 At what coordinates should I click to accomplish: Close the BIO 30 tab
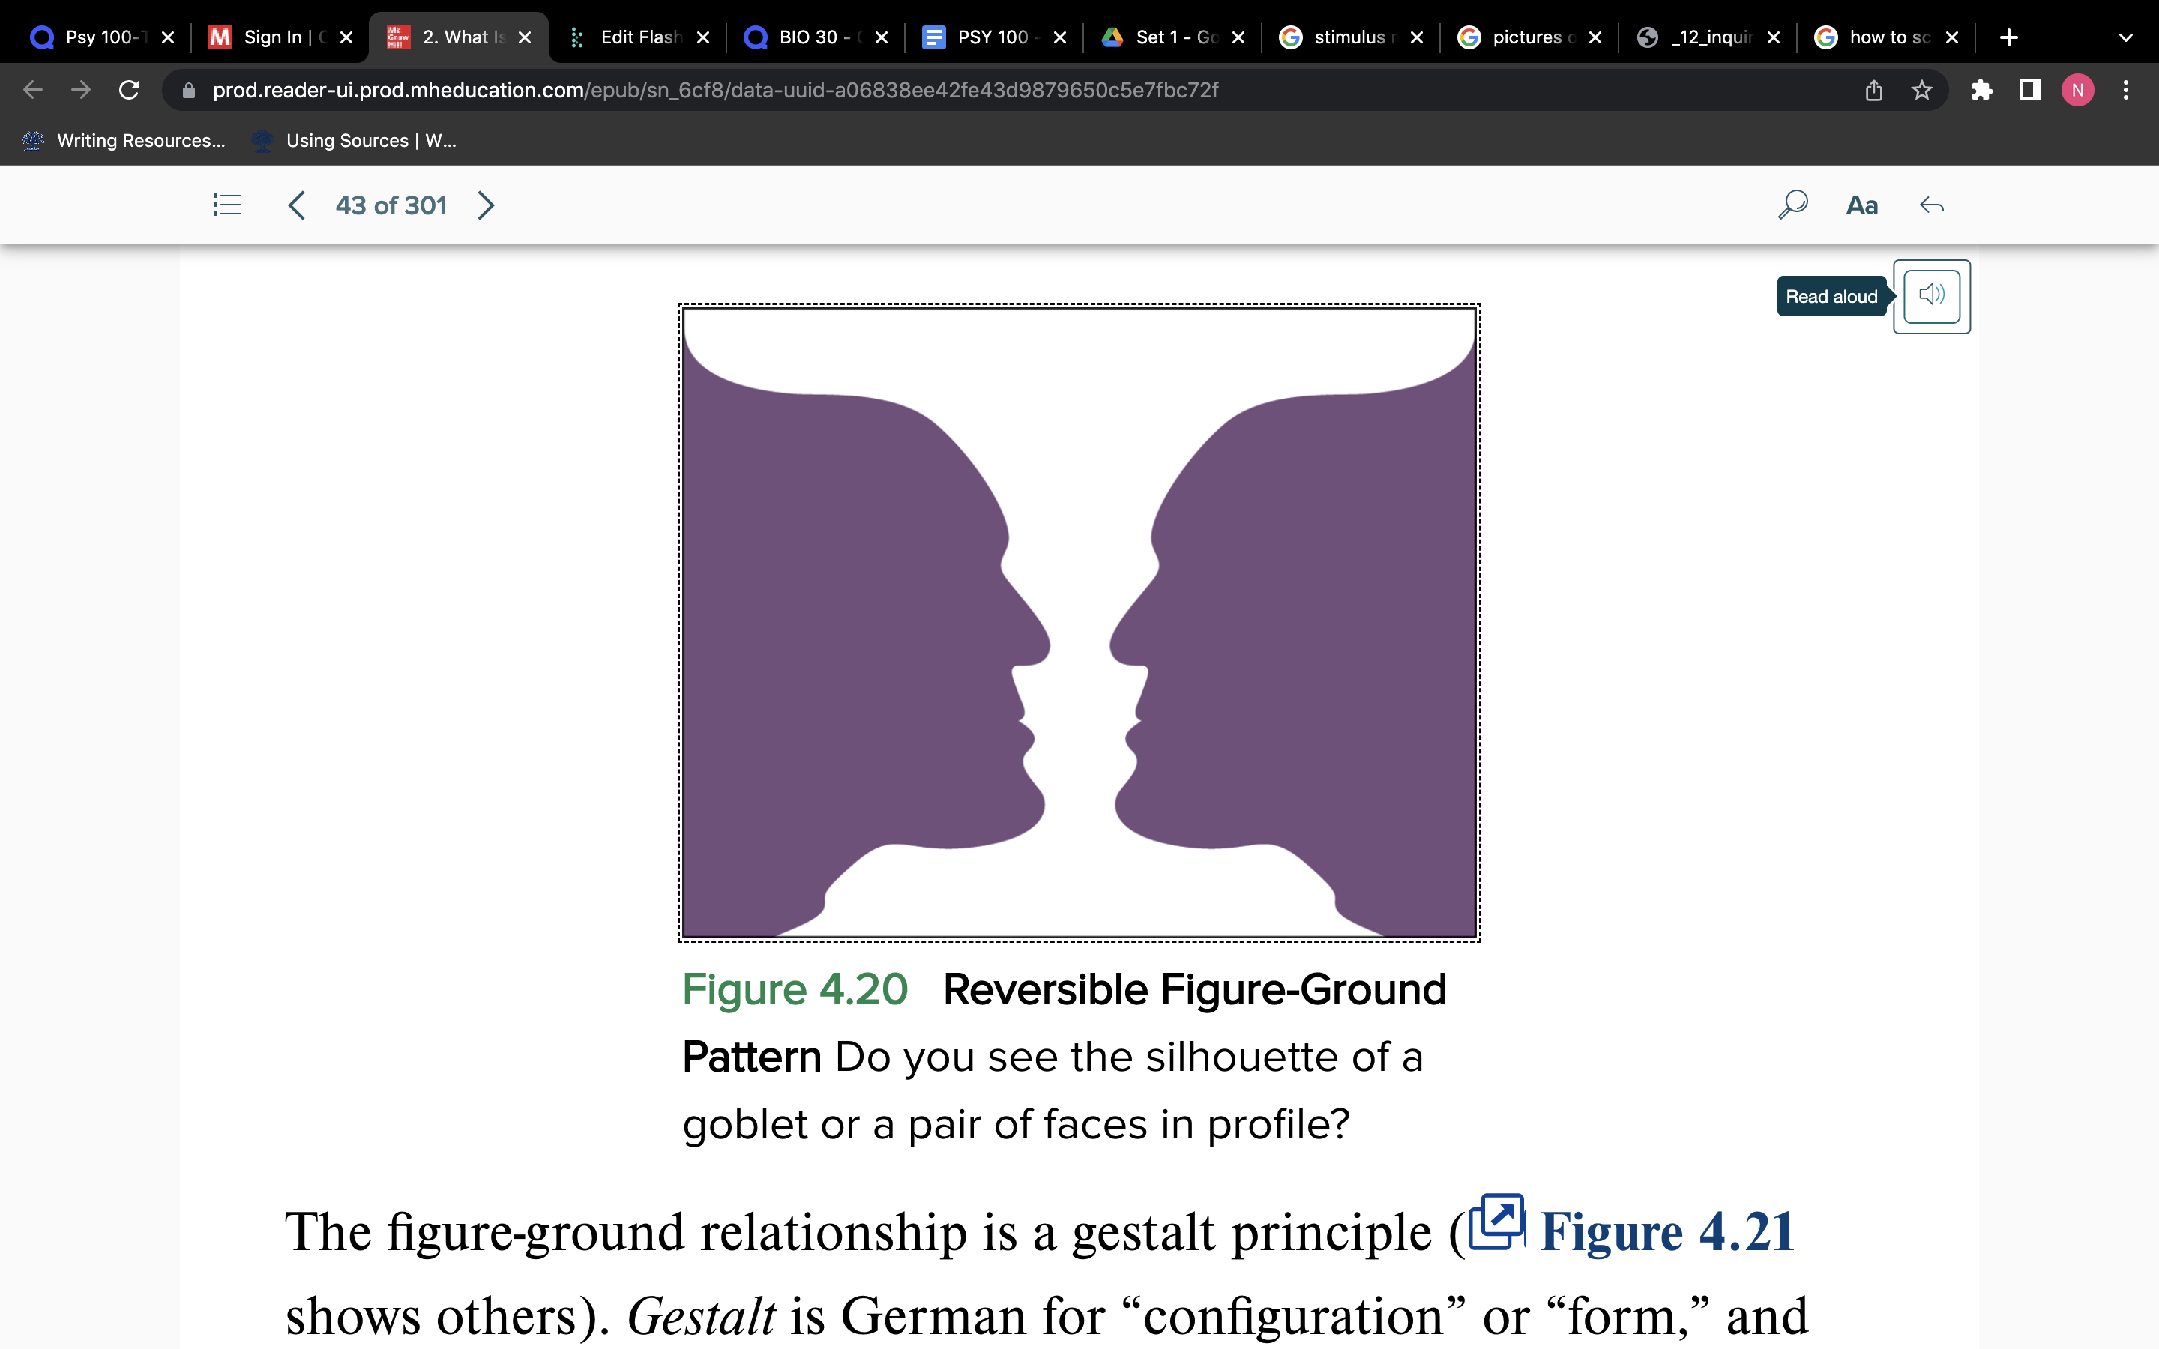coord(882,37)
